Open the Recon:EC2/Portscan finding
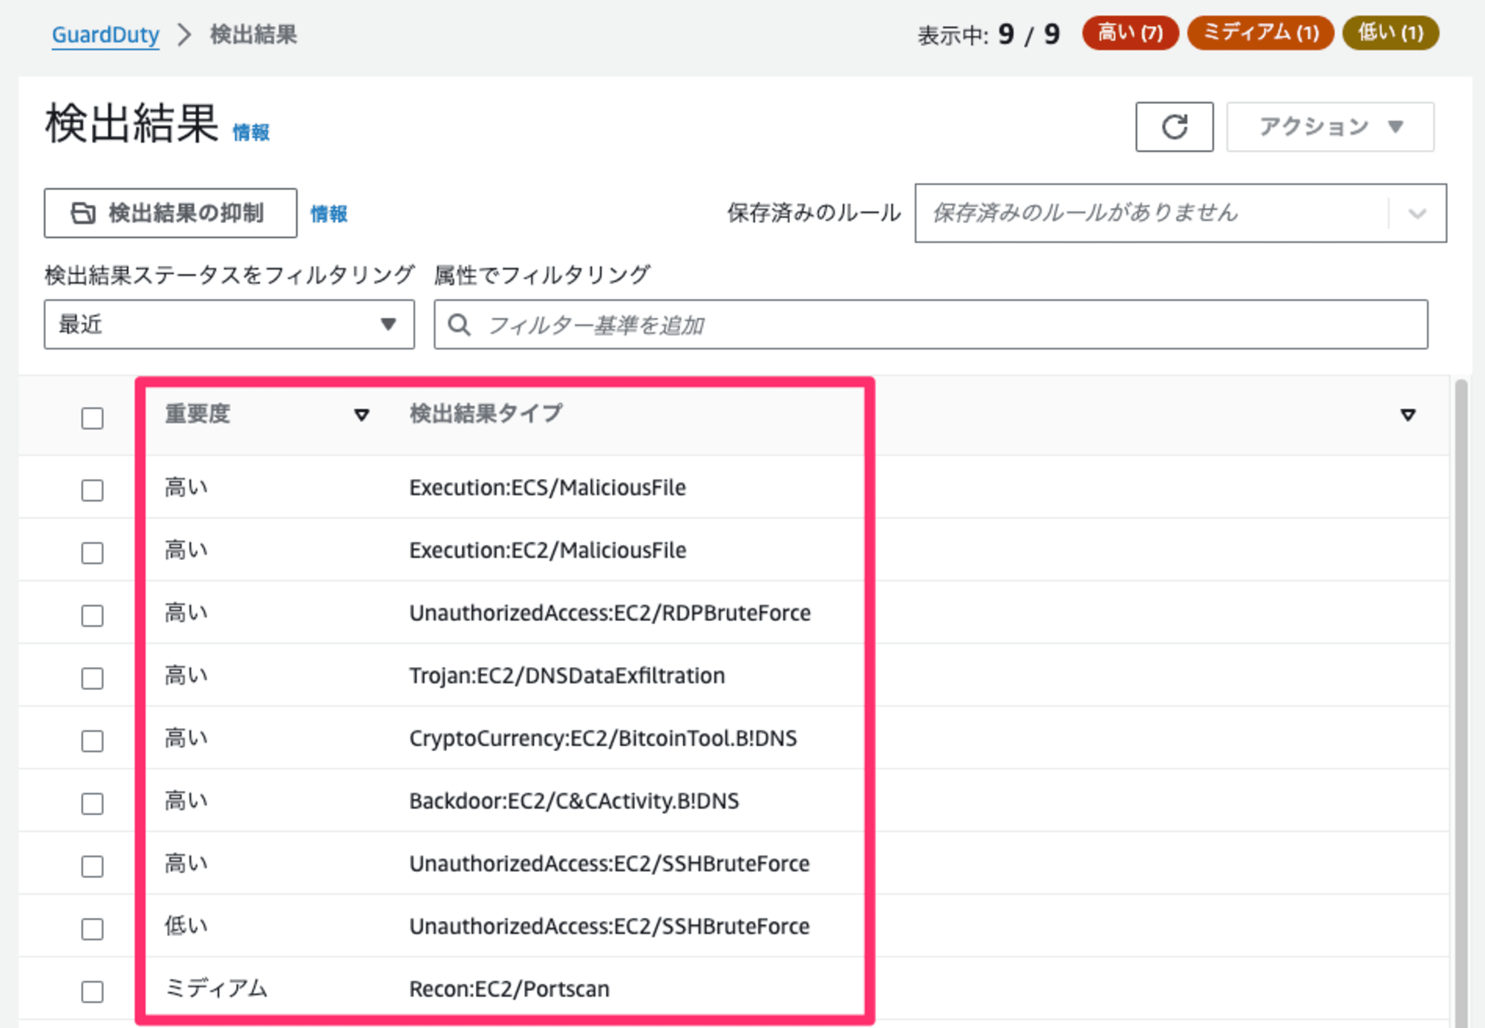The image size is (1485, 1028). click(x=509, y=989)
